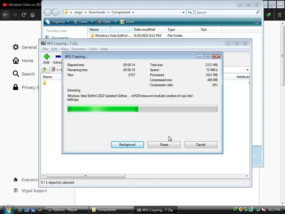Viewport: 285px width, 214px height.
Task: Open Explorer recent pages dropdown arrow
Action: [61, 12]
